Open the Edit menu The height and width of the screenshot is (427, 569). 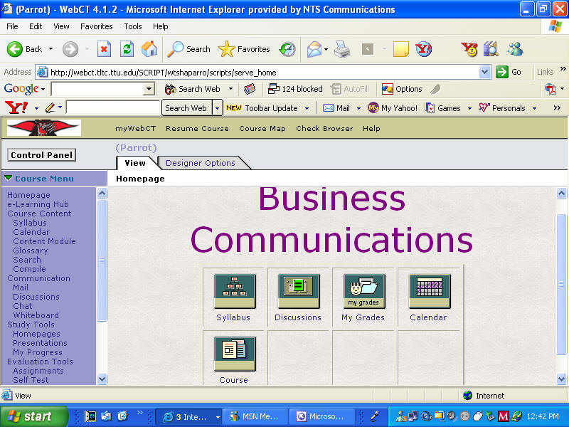point(36,26)
